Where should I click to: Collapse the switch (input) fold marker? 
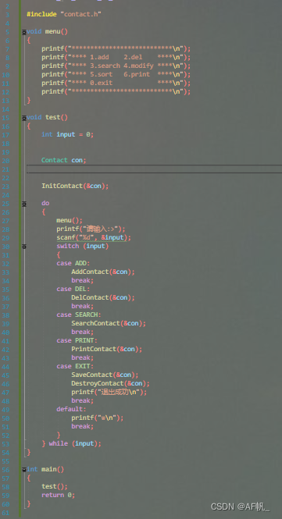click(x=24, y=247)
